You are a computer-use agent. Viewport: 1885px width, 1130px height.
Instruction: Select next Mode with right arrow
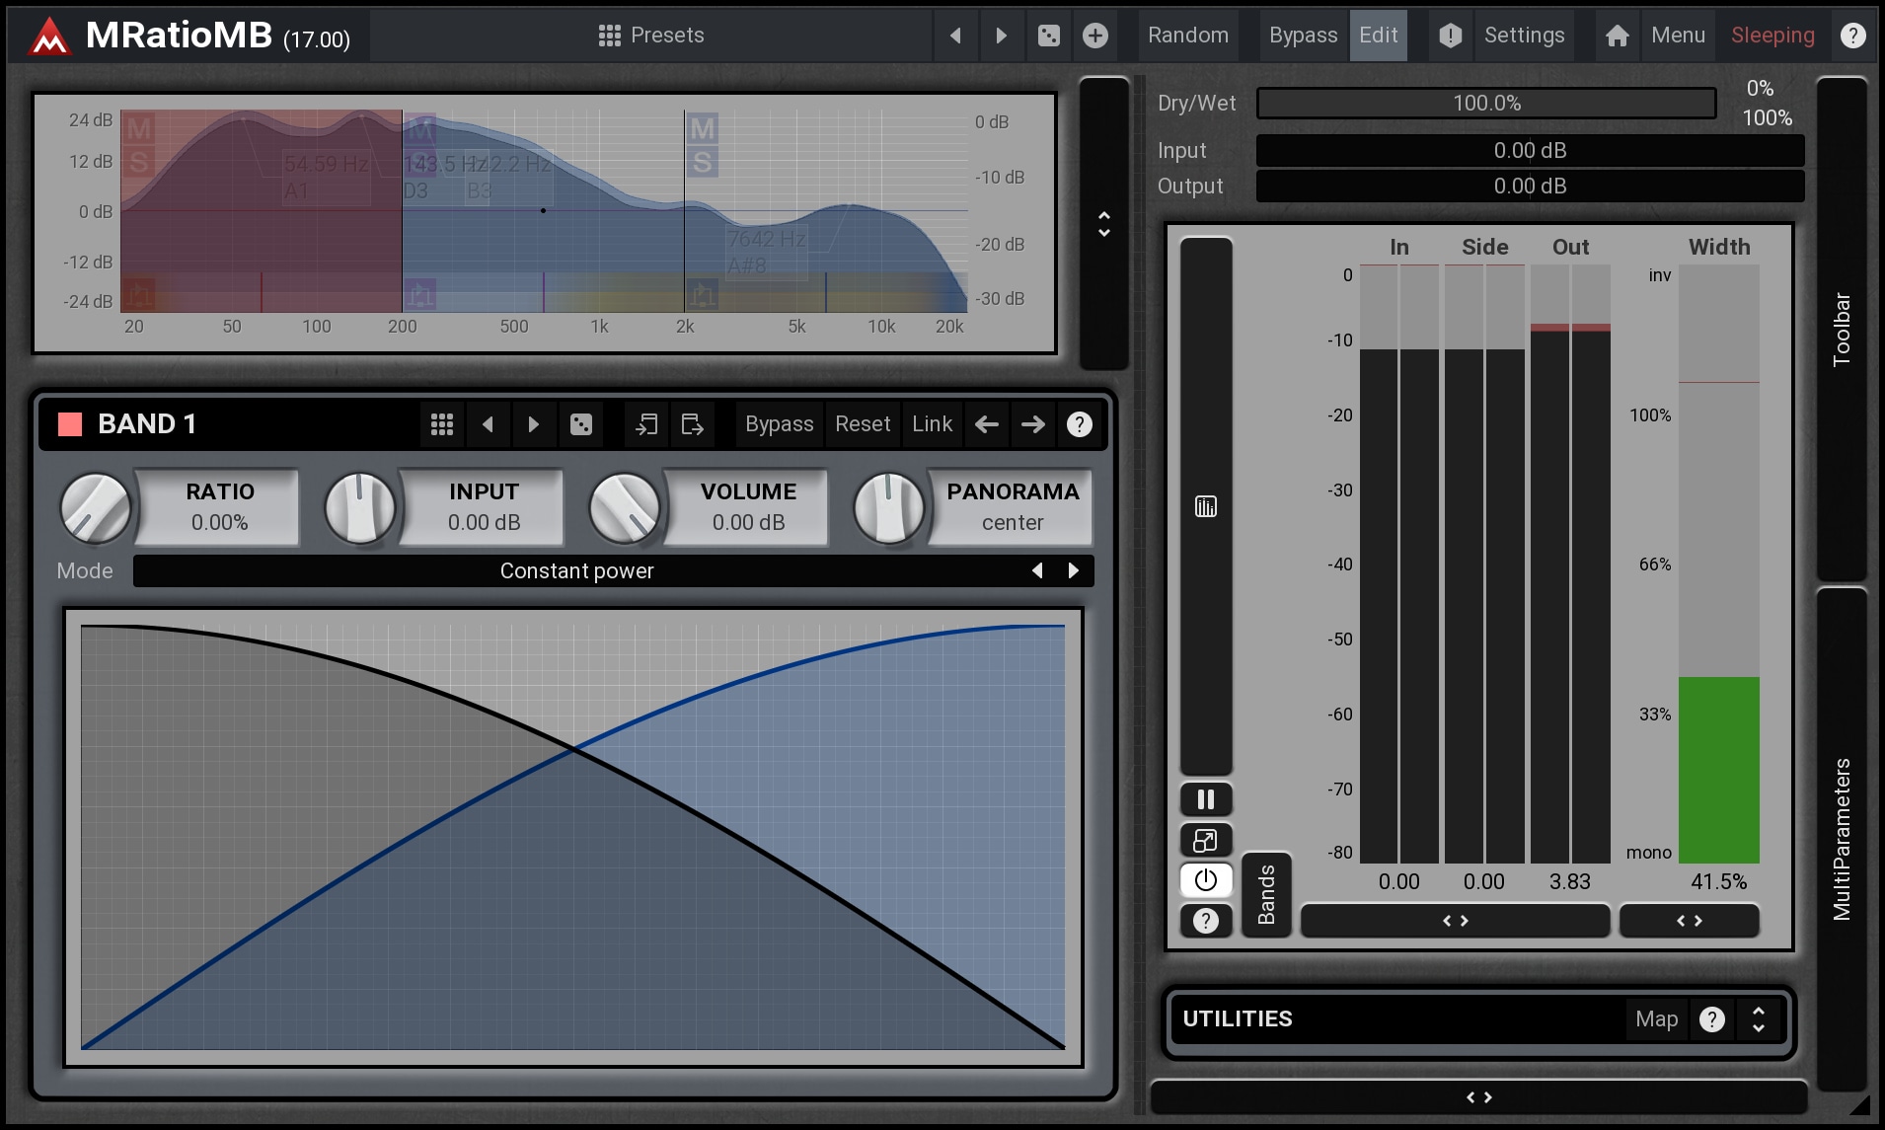pyautogui.click(x=1074, y=570)
